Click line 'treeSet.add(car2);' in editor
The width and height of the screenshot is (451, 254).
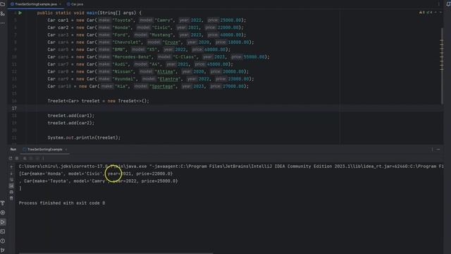71,123
